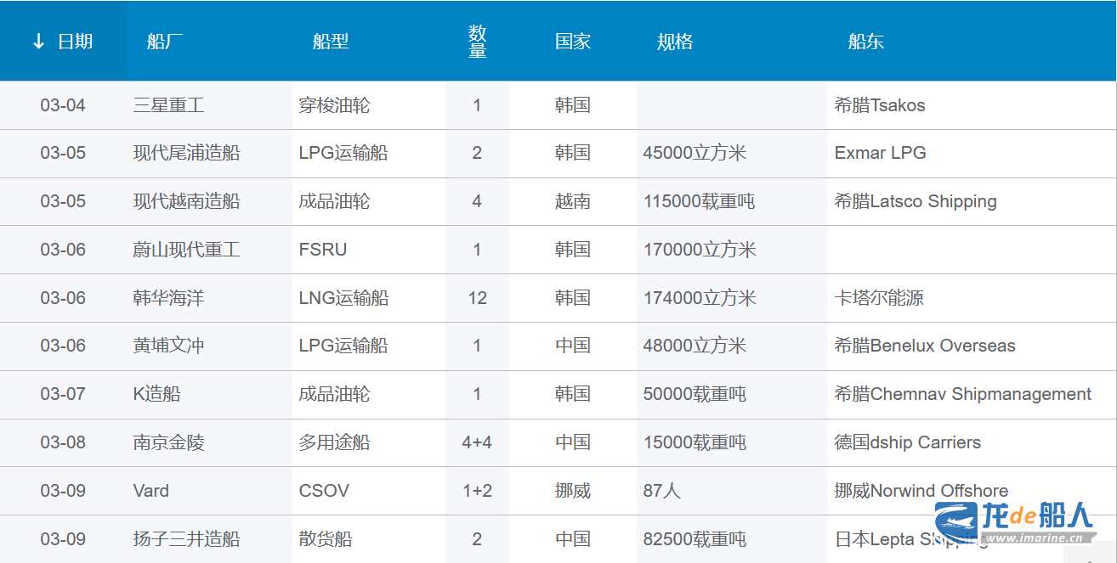This screenshot has height=563, width=1117.
Task: Select spec cell 87人
Action: [662, 491]
